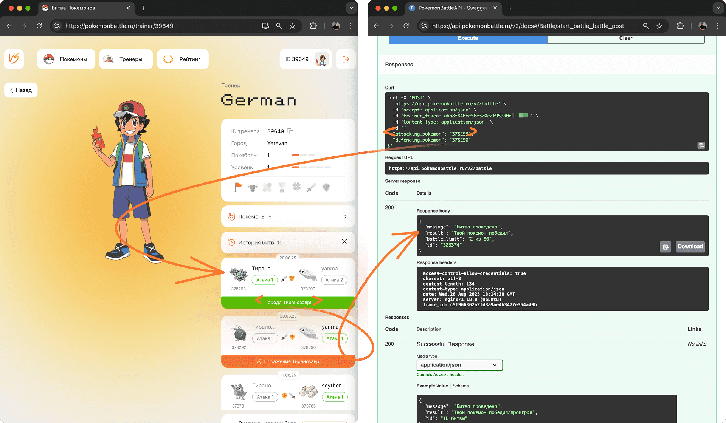The image size is (726, 423).
Task: Switch to the Schema tab
Action: tap(461, 386)
